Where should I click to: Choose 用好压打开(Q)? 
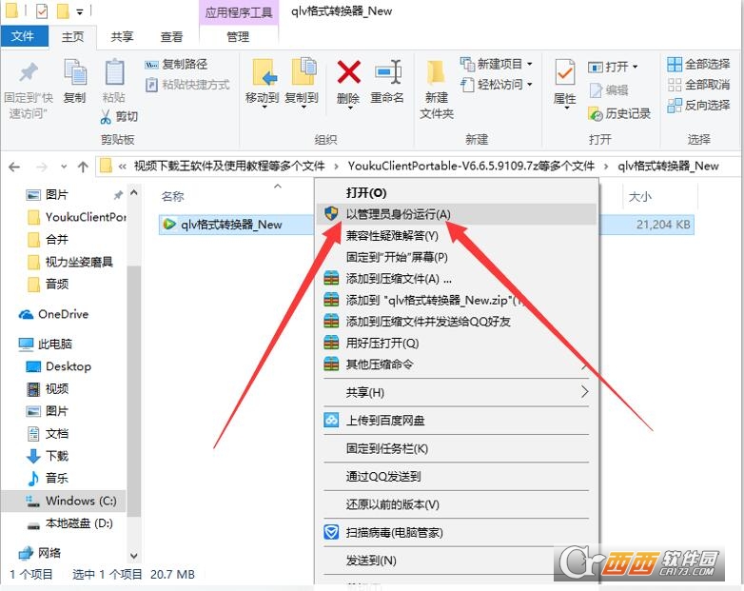(x=457, y=343)
